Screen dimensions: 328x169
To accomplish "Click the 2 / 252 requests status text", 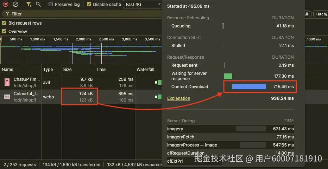I will click(x=20, y=165).
